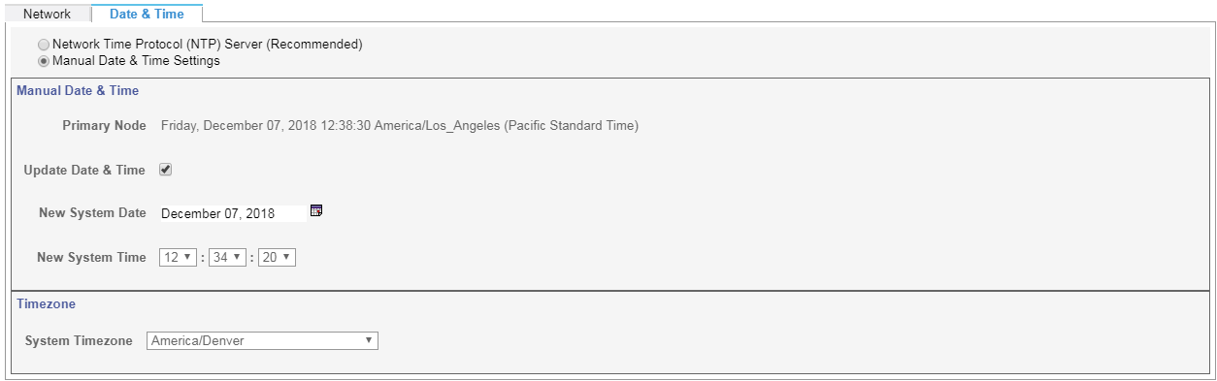Click the Manual Date & Time section heading
The image size is (1217, 381).
click(78, 91)
